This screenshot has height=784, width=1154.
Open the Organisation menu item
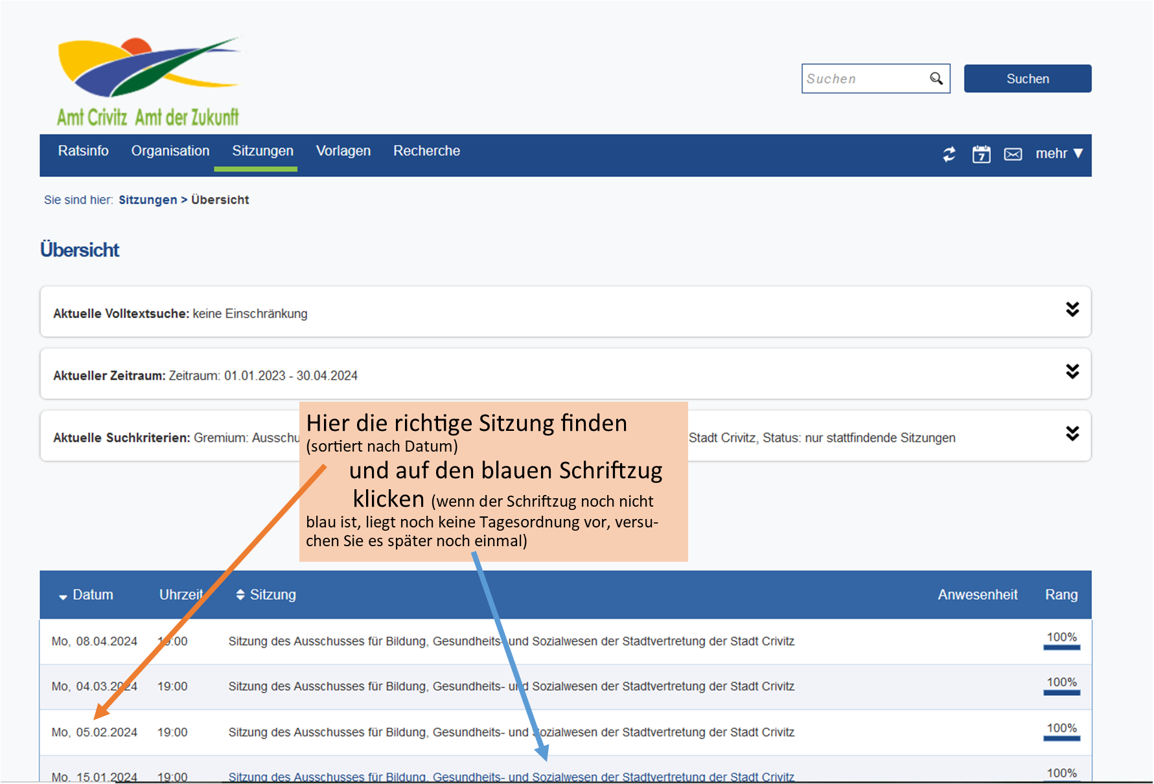(x=170, y=151)
